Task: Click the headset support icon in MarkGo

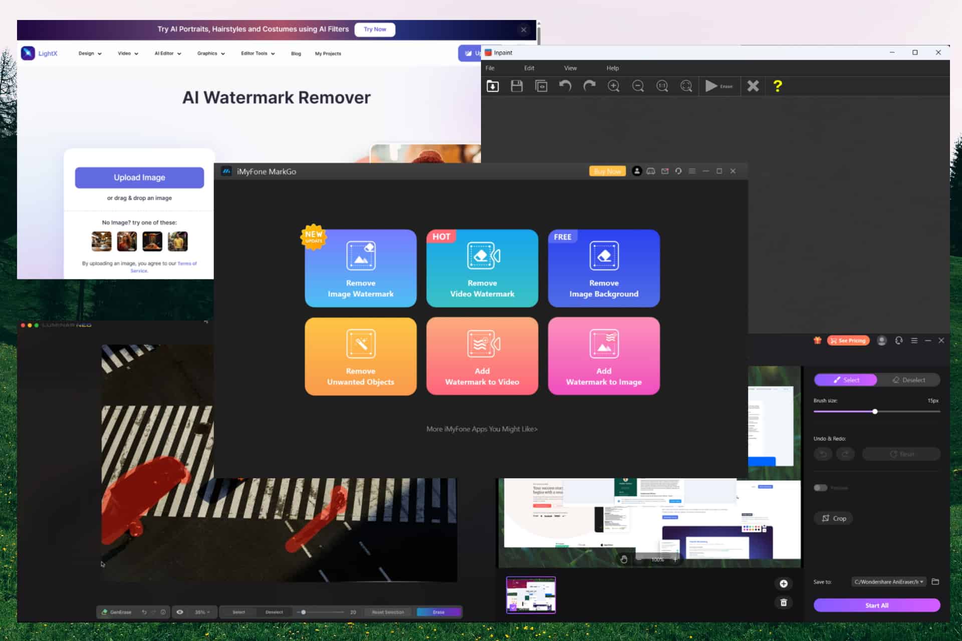Action: click(678, 171)
